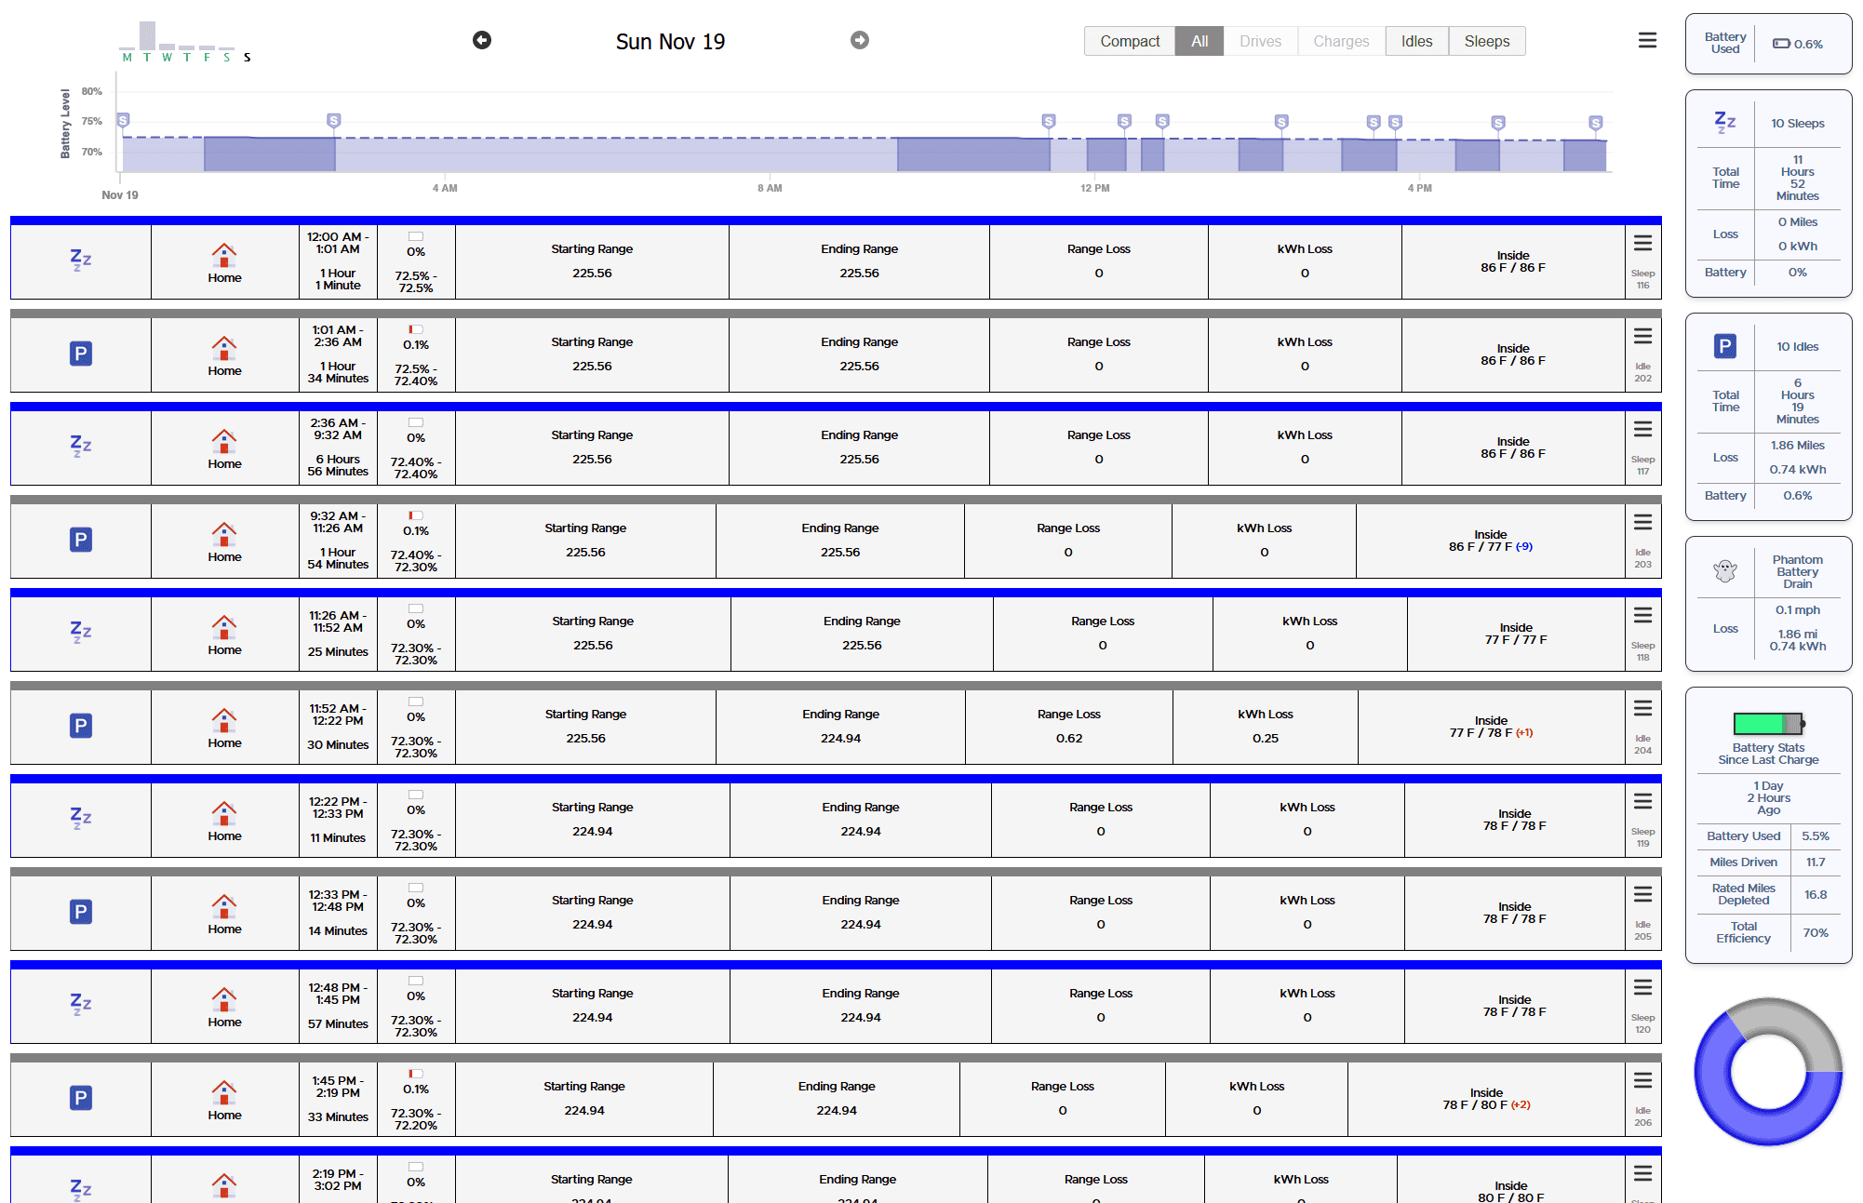Select the Sleeps filter tab
Screen dimensions: 1863x1203
click(x=1487, y=41)
